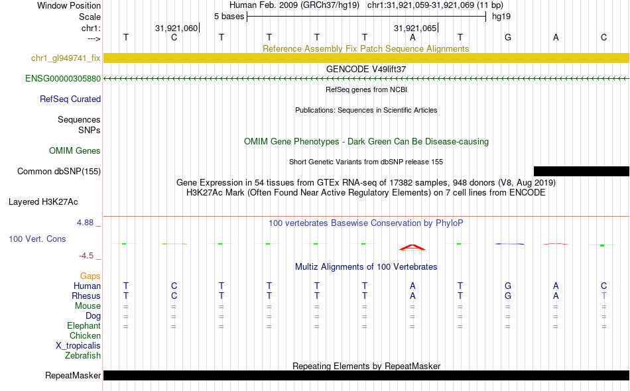This screenshot has width=630, height=391.
Task: Click the G base in the Human row
Action: pos(508,286)
